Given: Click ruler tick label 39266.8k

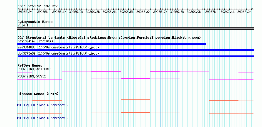Looking at the screenshot, I should (177, 12).
